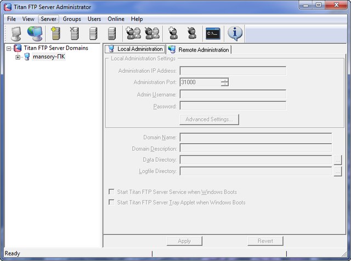Open the File menu
This screenshot has height=261, width=351.
[x=12, y=19]
